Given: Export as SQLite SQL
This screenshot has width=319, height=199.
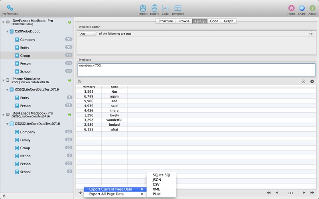Looking at the screenshot, I should 161,175.
